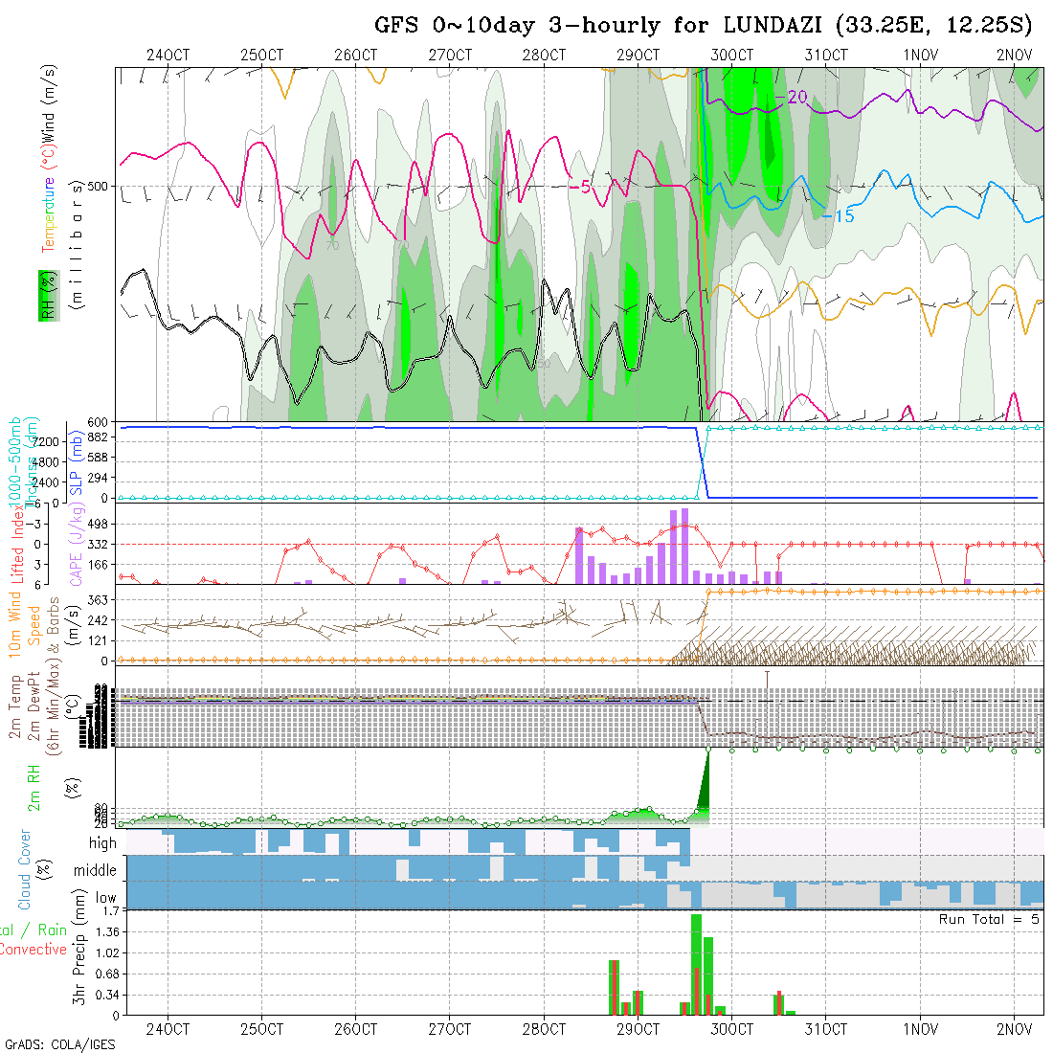Viewport: 1053px width, 1053px height.
Task: Select the "high" cloud cover row label
Action: click(102, 843)
